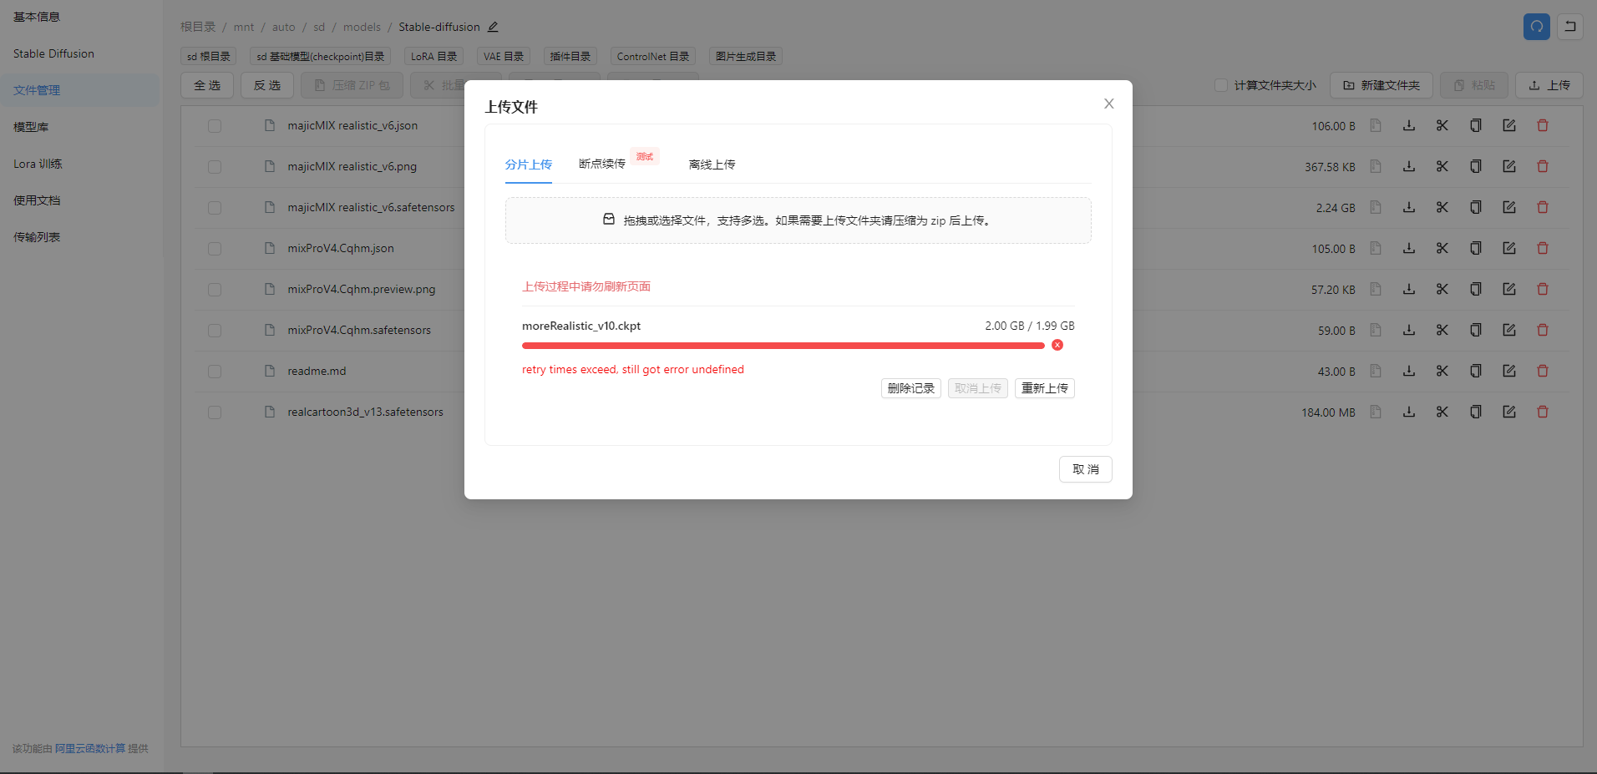
Task: Switch to the 断点续传 tab
Action: pyautogui.click(x=602, y=164)
